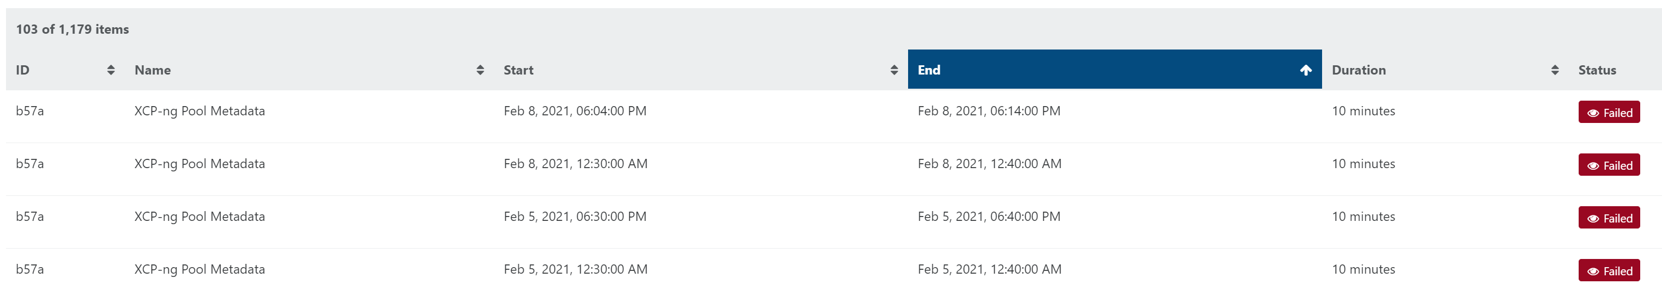Click eye icon on 06:14:00 PM row
Image resolution: width=1662 pixels, height=284 pixels.
tap(1593, 113)
